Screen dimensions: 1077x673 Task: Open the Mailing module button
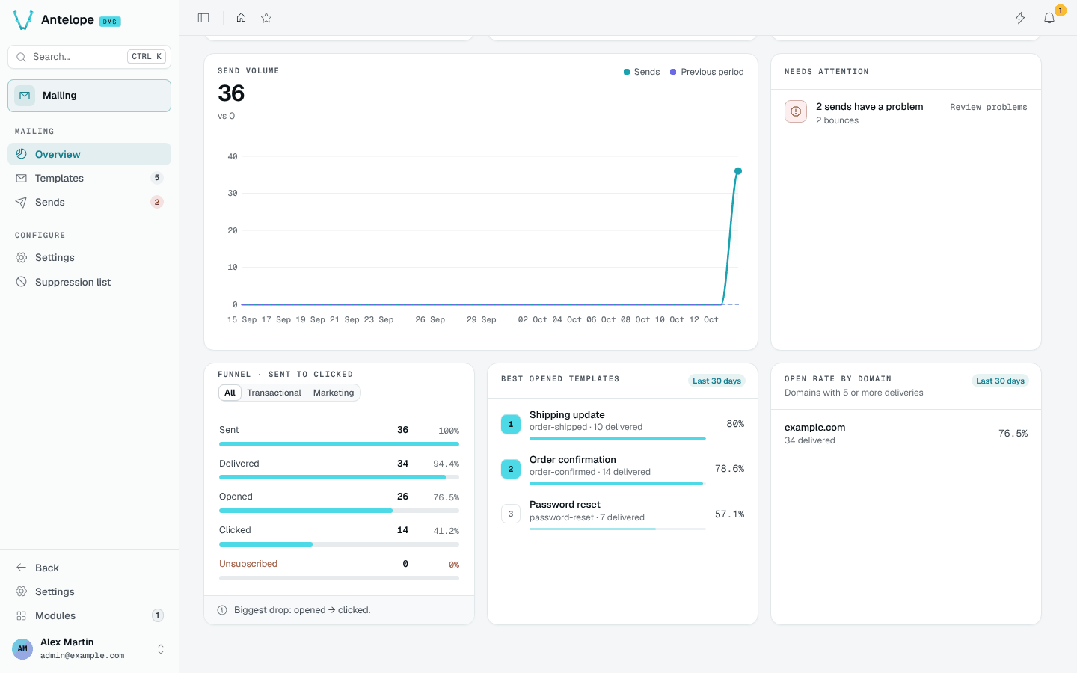point(89,96)
